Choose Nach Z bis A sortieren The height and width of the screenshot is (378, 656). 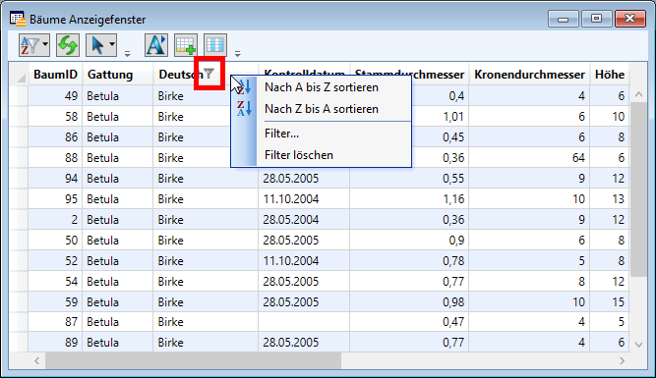click(x=322, y=109)
